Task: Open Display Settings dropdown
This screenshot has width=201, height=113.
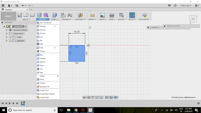Action: click(107, 97)
